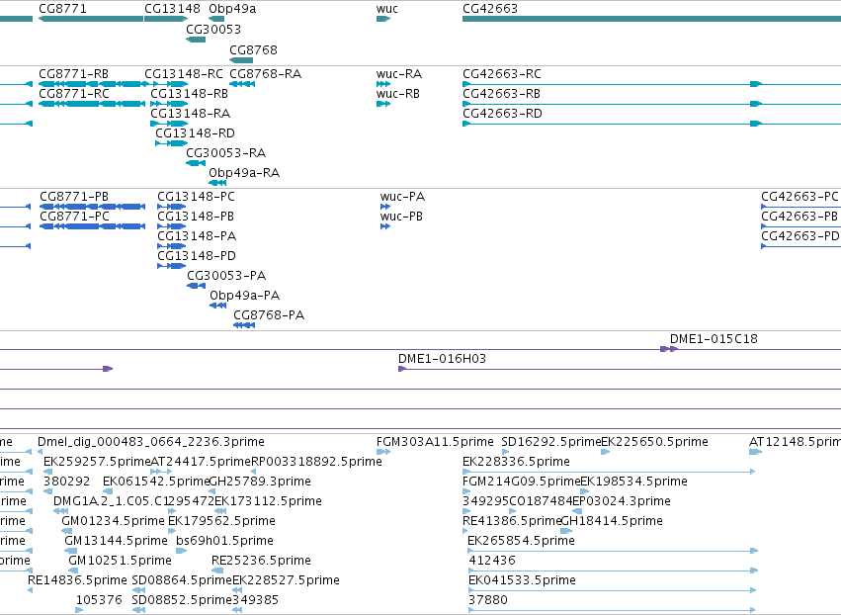The width and height of the screenshot is (841, 615).
Task: Select the CG13148 gene label
Action: (x=172, y=9)
